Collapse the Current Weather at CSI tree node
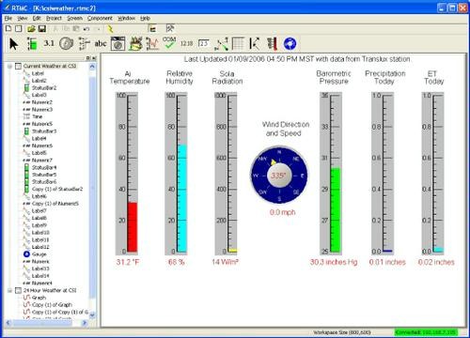470x338 pixels. point(9,66)
